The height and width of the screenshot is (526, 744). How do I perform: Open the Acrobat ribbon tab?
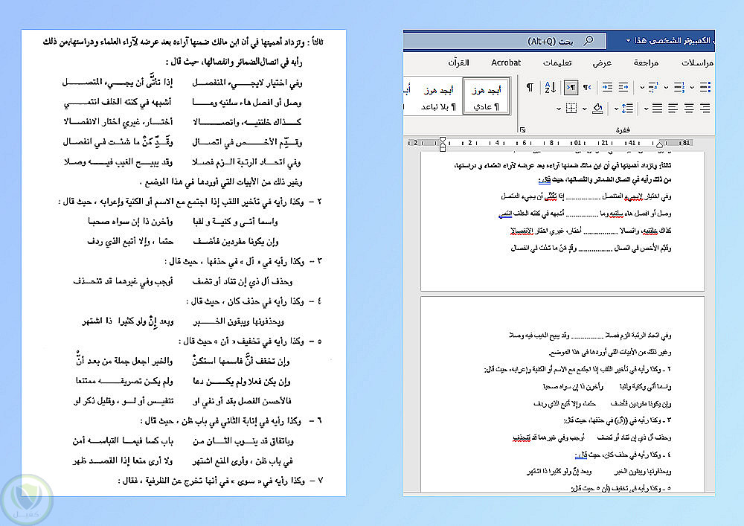coord(506,62)
